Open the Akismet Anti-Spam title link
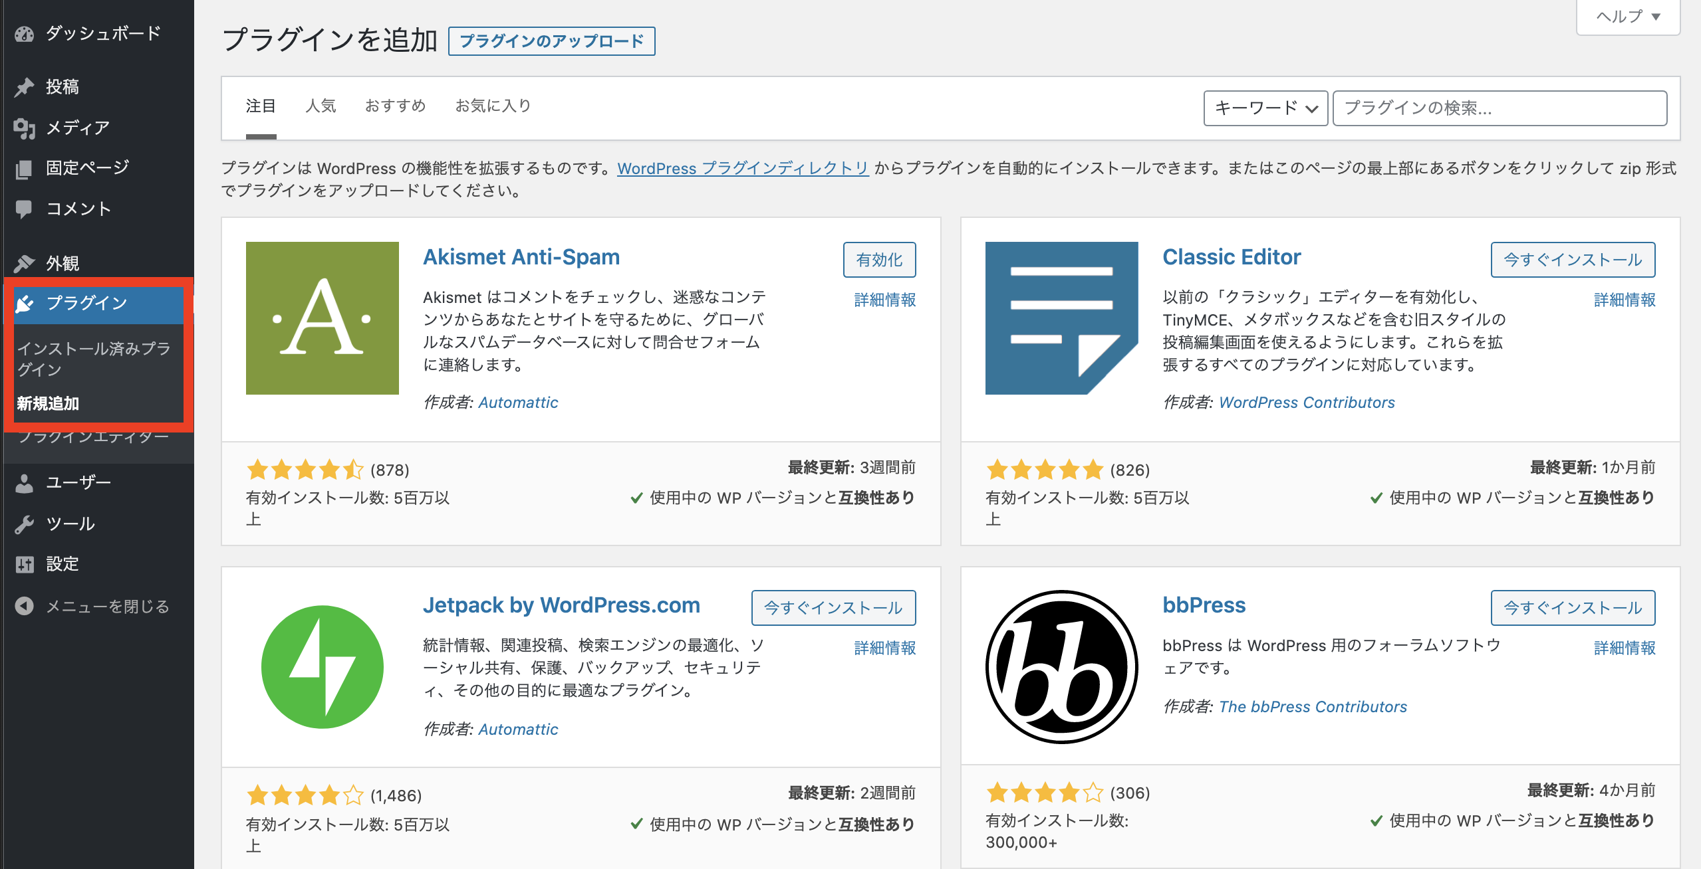This screenshot has width=1701, height=869. pos(521,257)
